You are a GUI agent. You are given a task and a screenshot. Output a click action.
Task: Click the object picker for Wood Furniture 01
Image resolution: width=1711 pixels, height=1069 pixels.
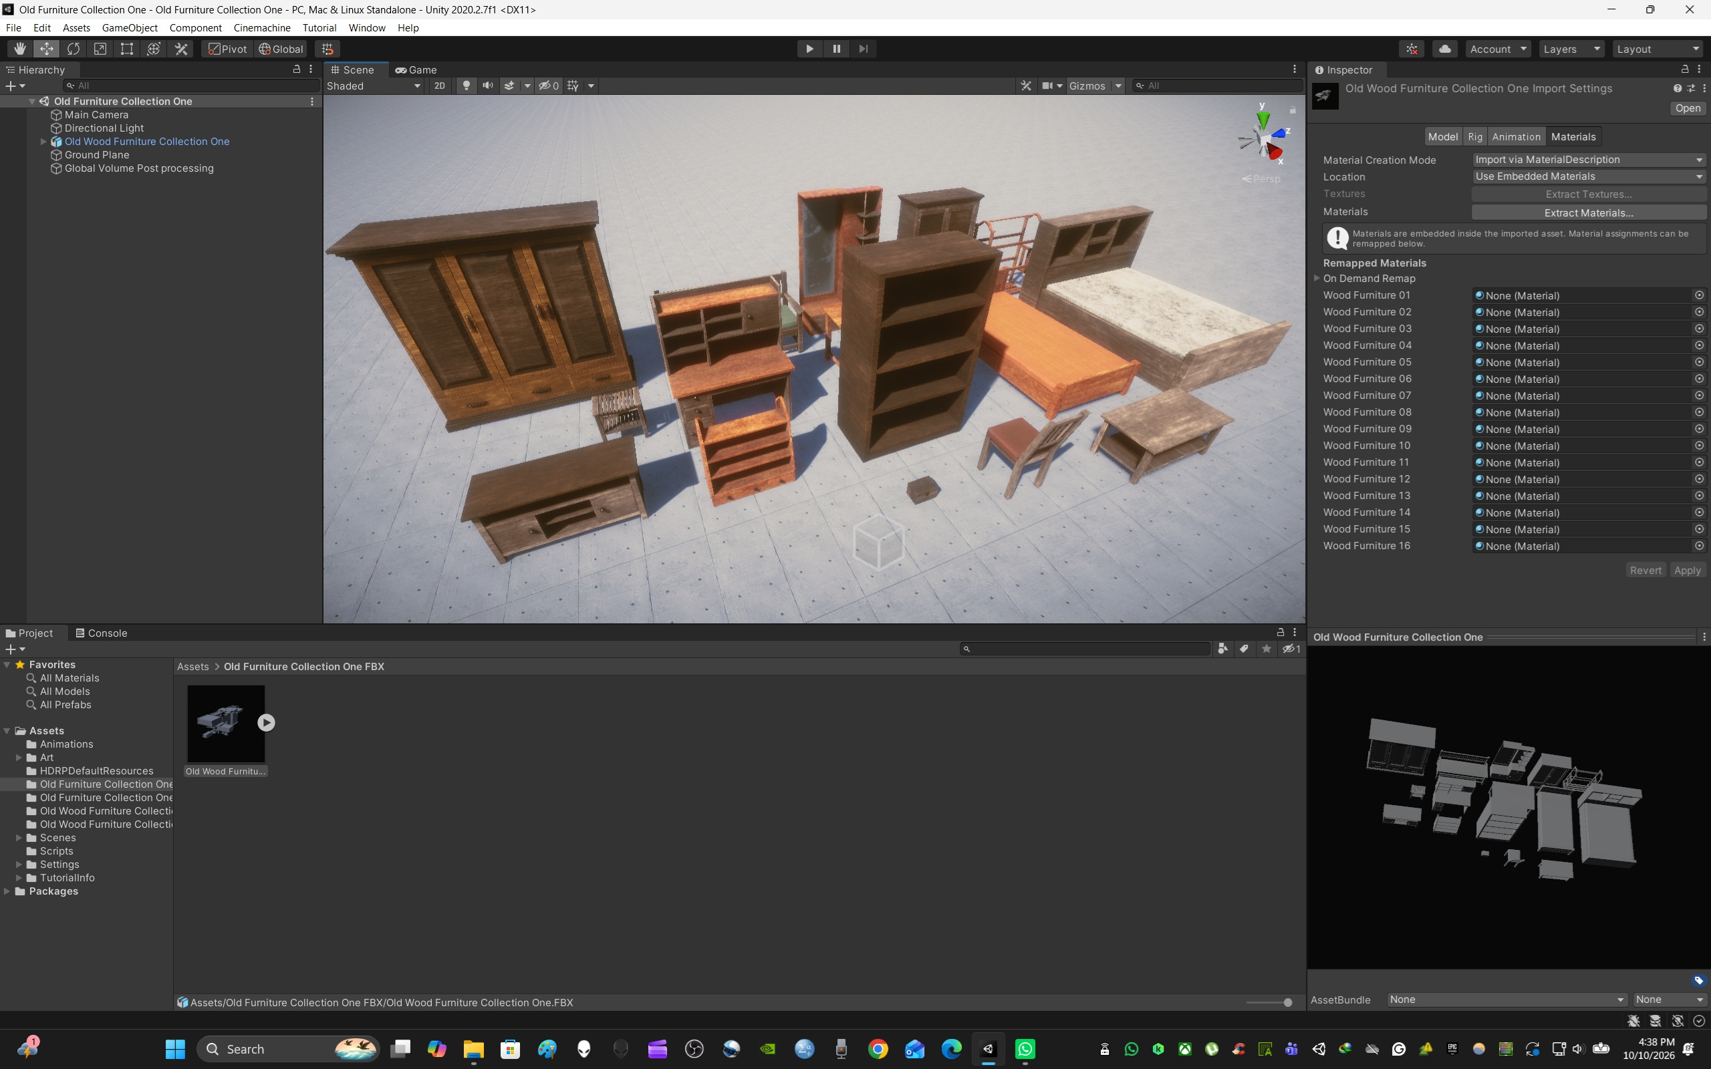pos(1699,295)
